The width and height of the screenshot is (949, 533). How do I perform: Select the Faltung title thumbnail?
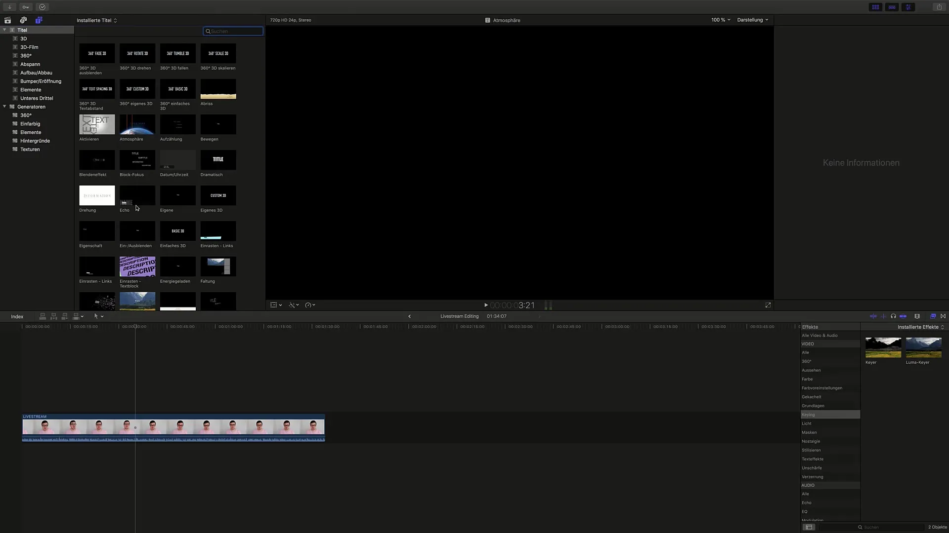coord(218,267)
